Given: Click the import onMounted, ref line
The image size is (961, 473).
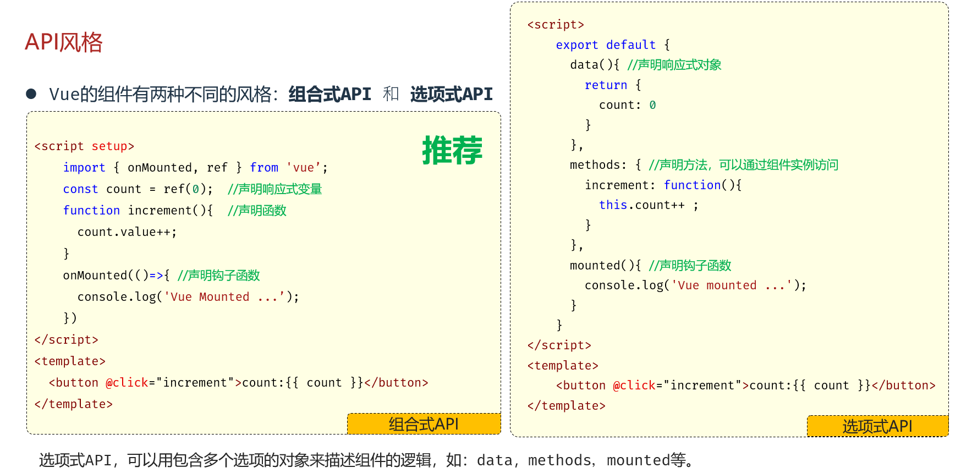Looking at the screenshot, I should [x=195, y=168].
